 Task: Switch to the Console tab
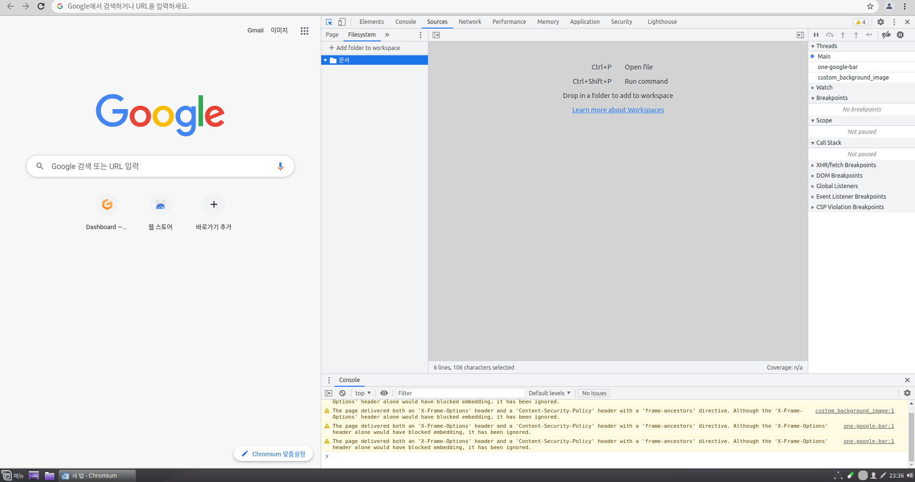click(x=406, y=22)
